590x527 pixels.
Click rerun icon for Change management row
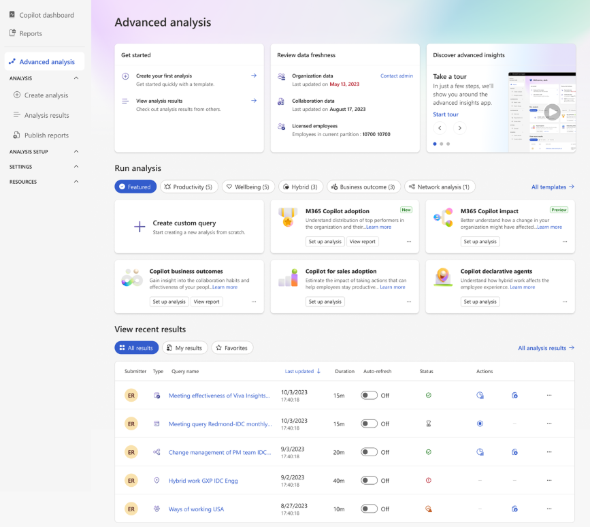pos(480,452)
